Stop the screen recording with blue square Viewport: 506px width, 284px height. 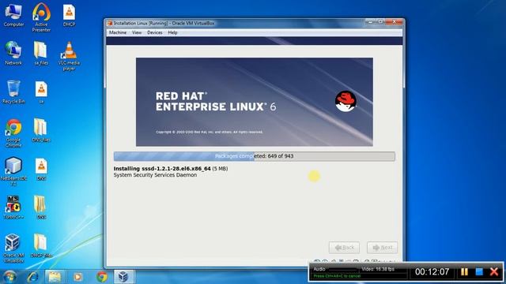(x=479, y=271)
